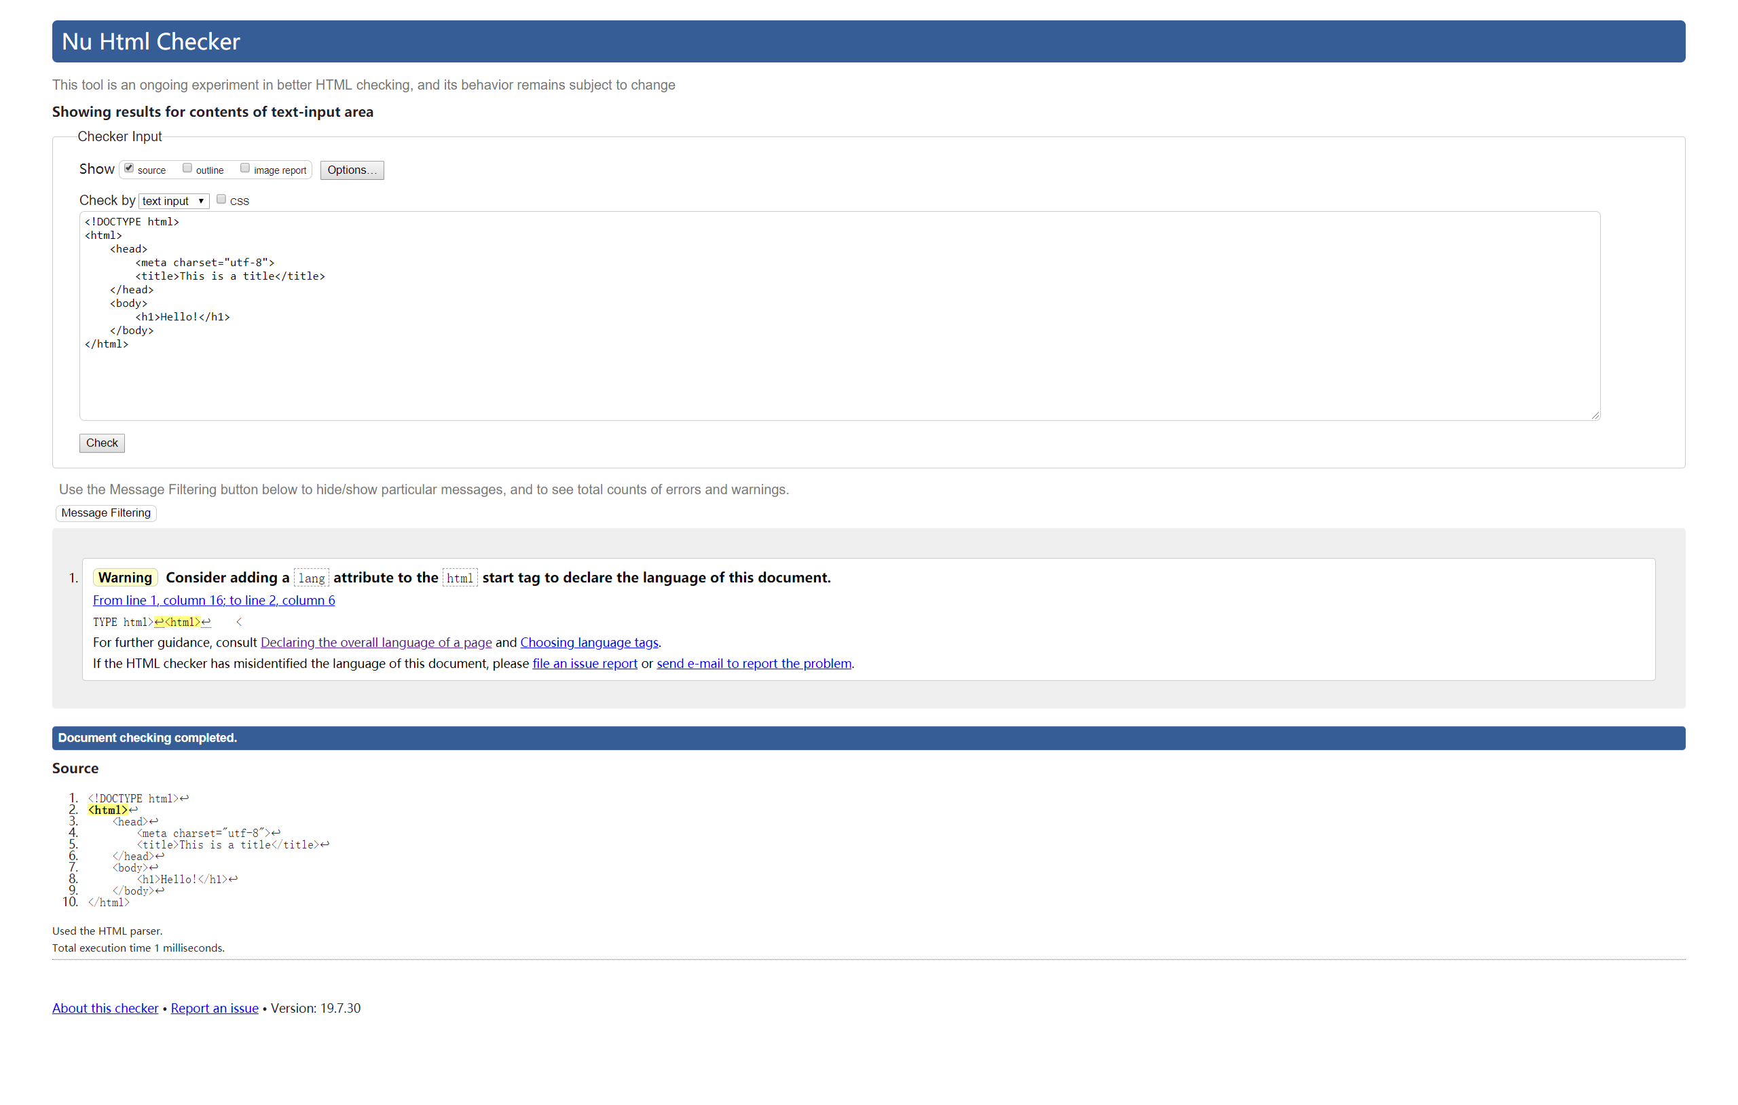Enable the image report checkbox
1738x1105 pixels.
pos(243,168)
